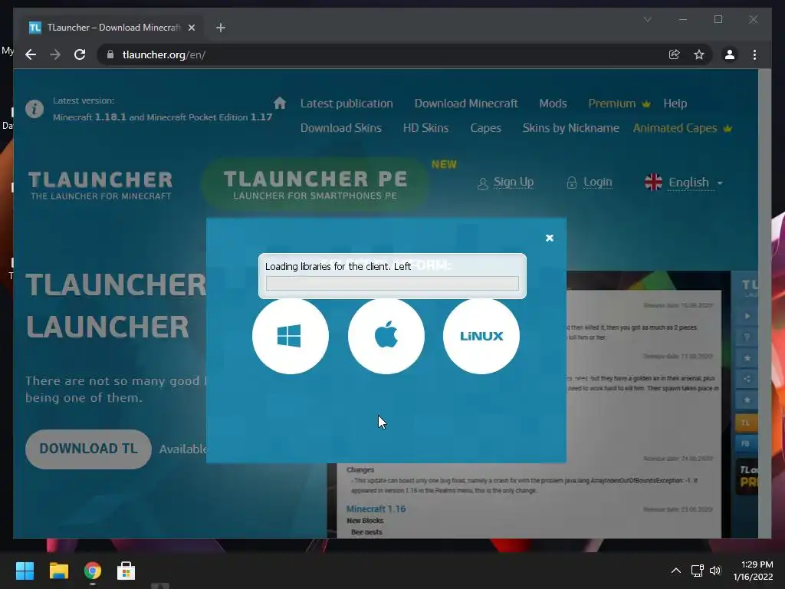
Task: Open Microsoft Store from taskbar
Action: point(126,571)
